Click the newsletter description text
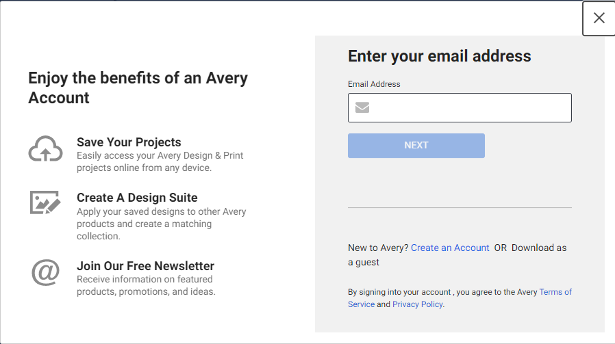This screenshot has width=615, height=344. pyautogui.click(x=146, y=285)
